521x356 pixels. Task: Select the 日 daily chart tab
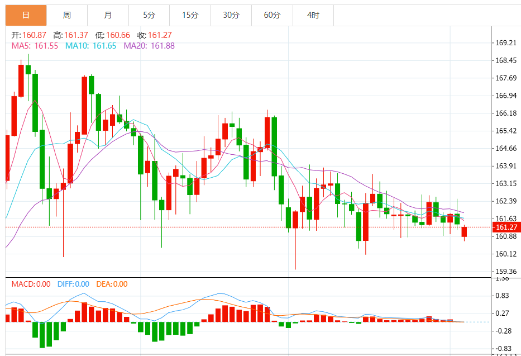(x=26, y=15)
